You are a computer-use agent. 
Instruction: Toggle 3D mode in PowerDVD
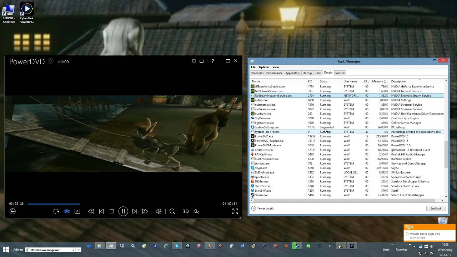point(186,211)
